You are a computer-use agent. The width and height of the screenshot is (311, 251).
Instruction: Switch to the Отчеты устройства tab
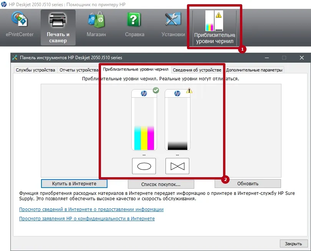tap(79, 70)
